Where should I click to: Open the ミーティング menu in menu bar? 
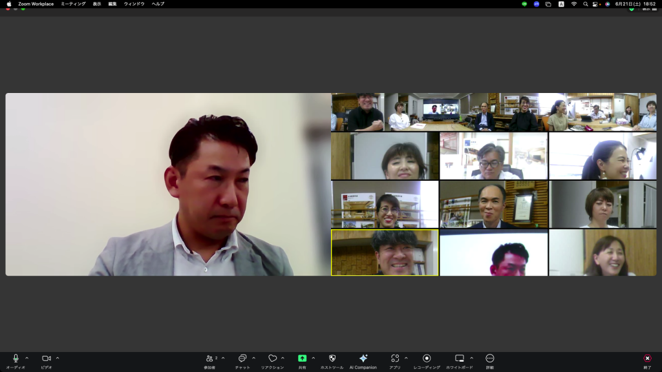pyautogui.click(x=73, y=4)
